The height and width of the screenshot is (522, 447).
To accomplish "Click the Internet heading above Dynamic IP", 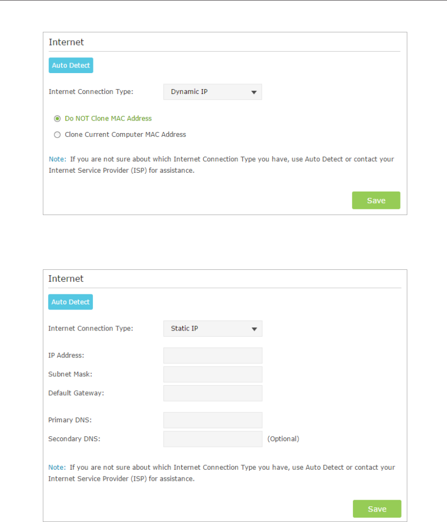I will click(x=66, y=42).
